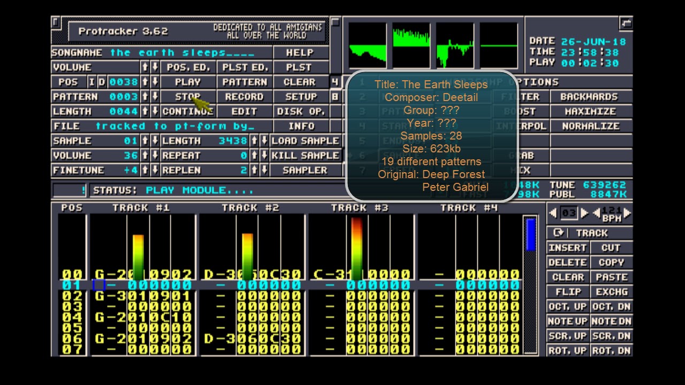
Task: Click the first channel waveform scope
Action: click(x=368, y=46)
